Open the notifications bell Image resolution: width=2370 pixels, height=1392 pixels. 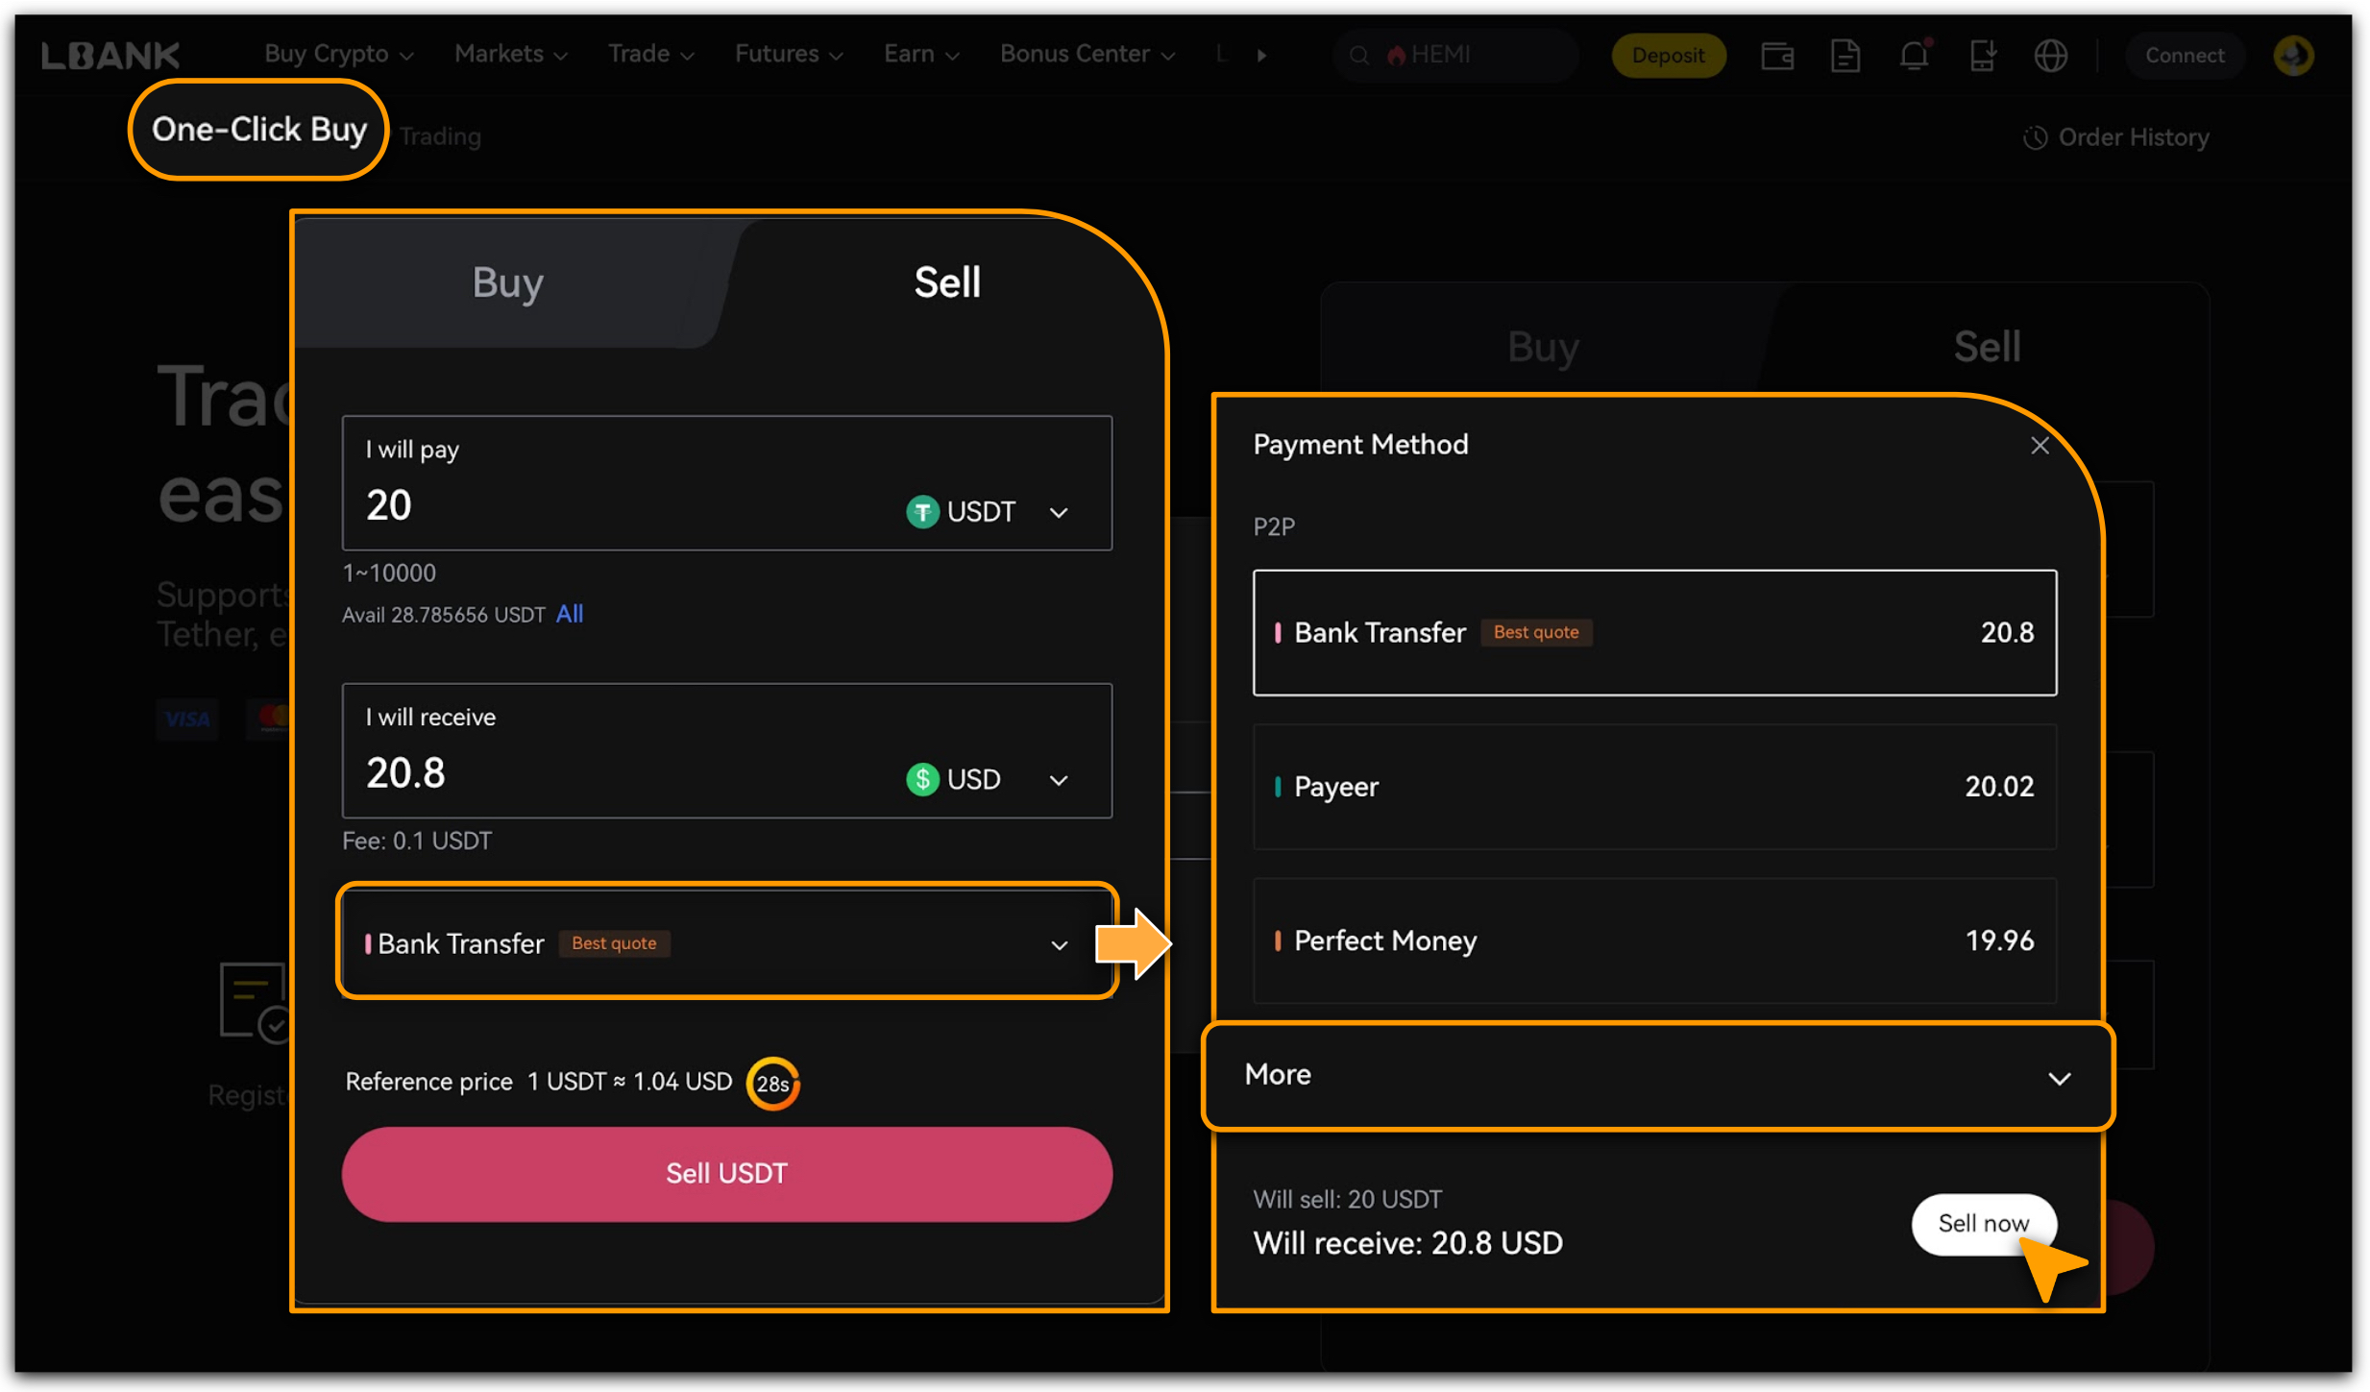pos(1914,56)
